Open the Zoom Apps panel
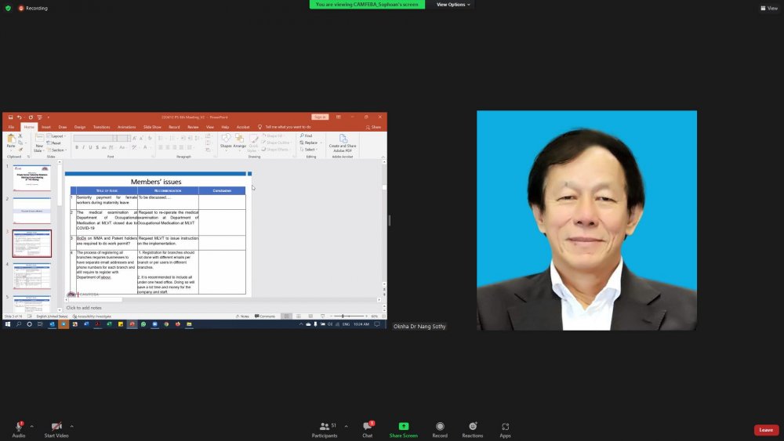 [505, 427]
